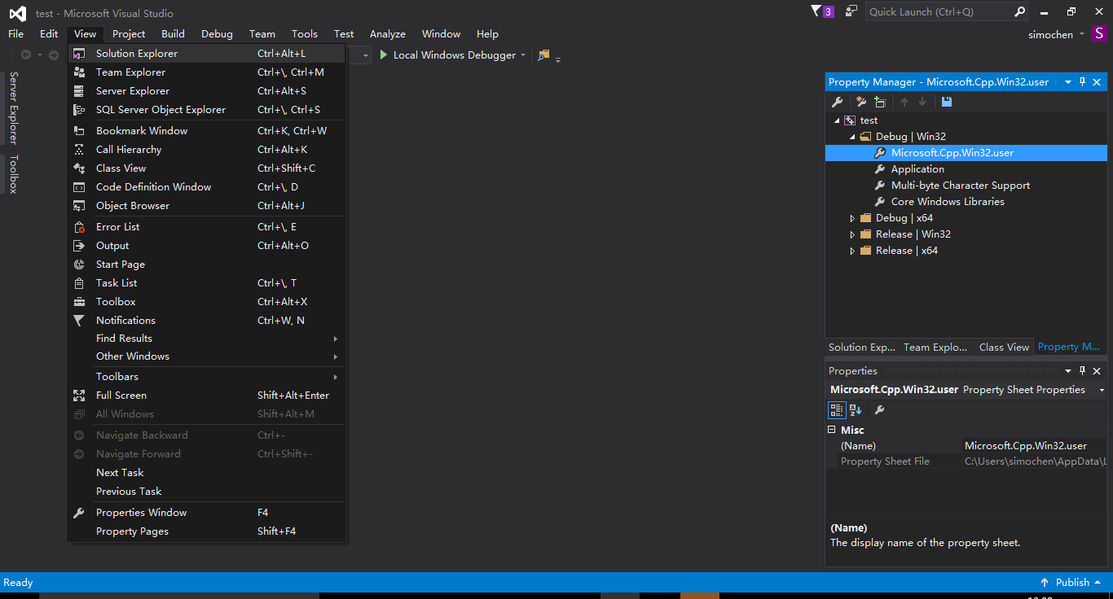Screen dimensions: 1113x599
Task: Click the Categorized view icon in Properties
Action: [x=837, y=410]
